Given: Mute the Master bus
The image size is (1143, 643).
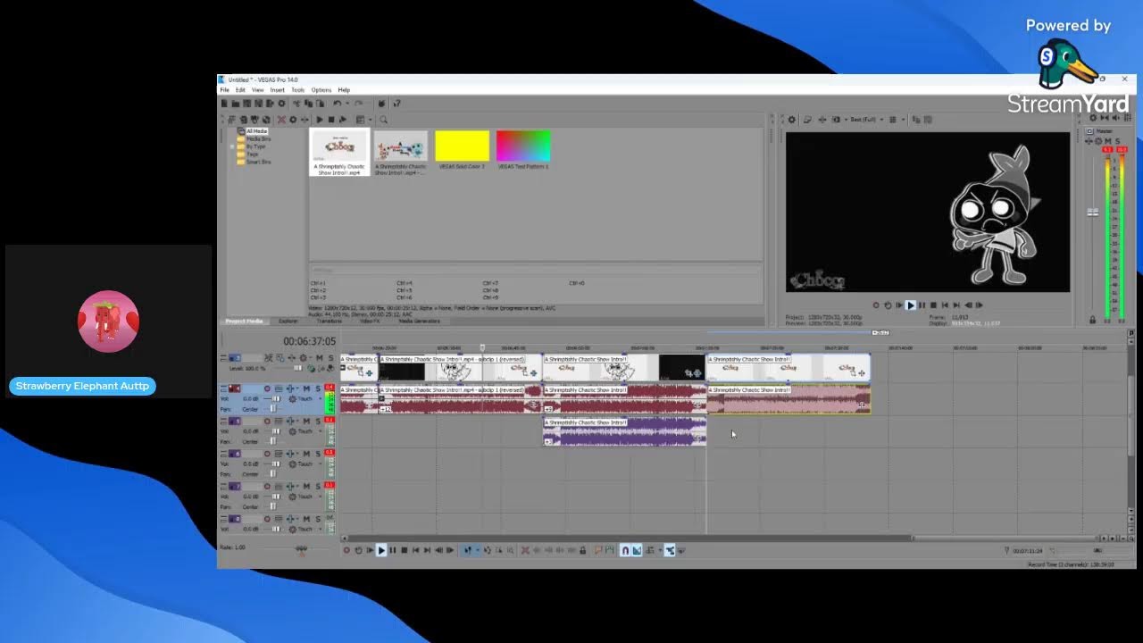Looking at the screenshot, I should click(x=1107, y=141).
